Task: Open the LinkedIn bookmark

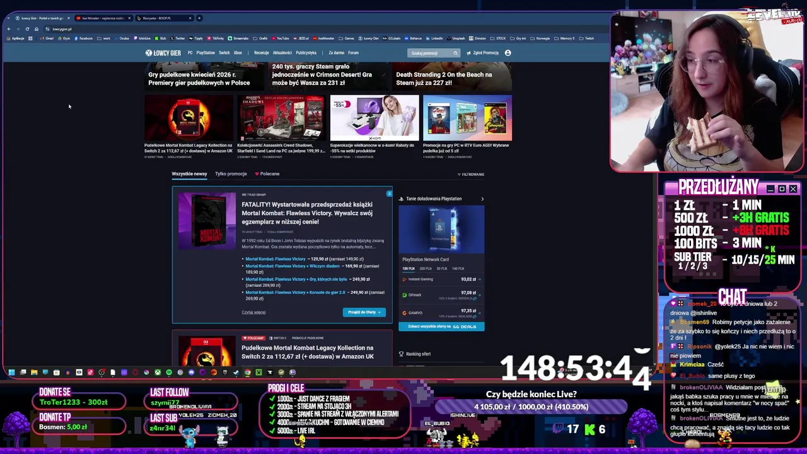Action: coord(434,38)
